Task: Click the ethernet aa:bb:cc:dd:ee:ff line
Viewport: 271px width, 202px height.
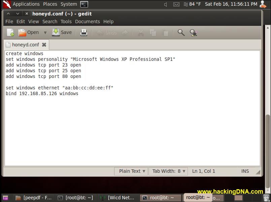Action: [x=60, y=88]
